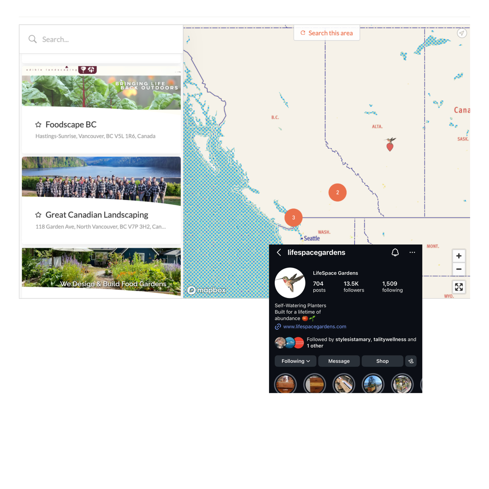
Task: Click the locate-me arrow on map
Action: pos(461,33)
